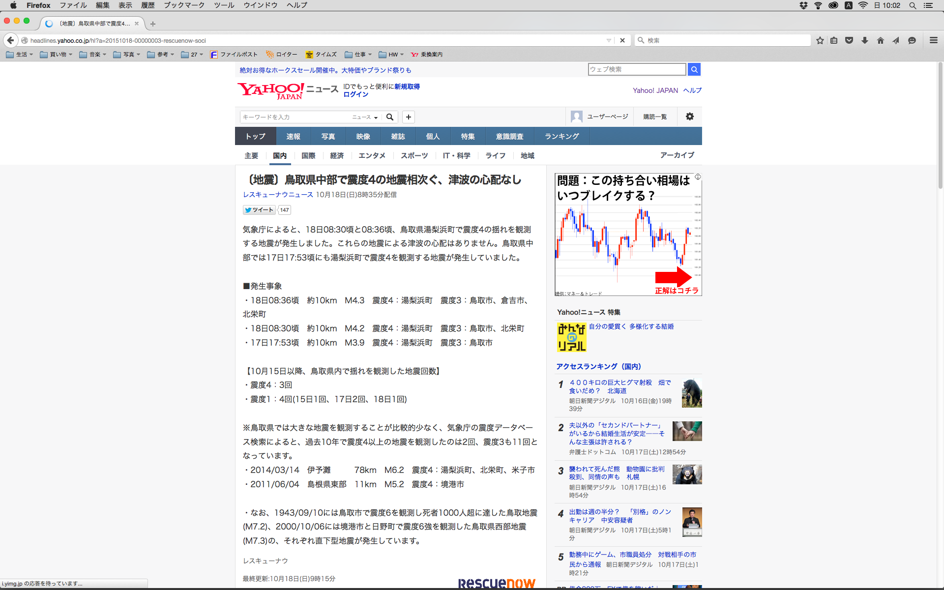Go to home via house icon
Image resolution: width=944 pixels, height=590 pixels.
880,40
